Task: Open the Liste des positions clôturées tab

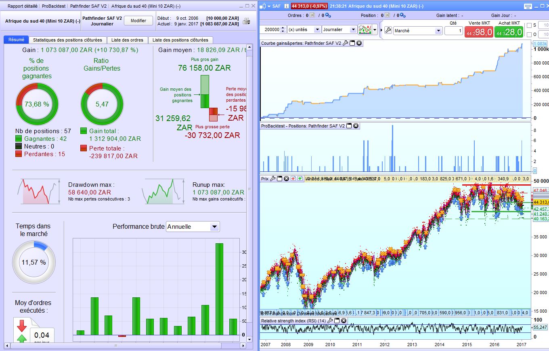Action: click(180, 40)
